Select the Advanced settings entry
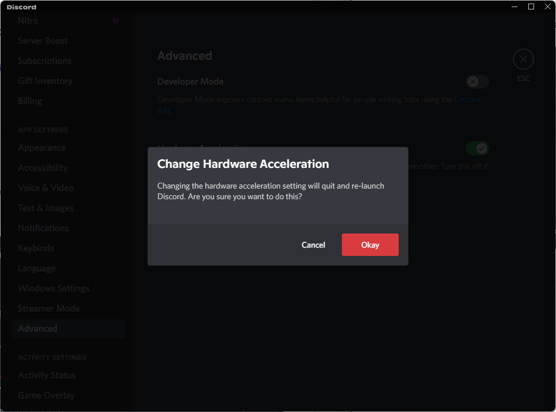Screen dimensions: 556x412 coord(37,328)
